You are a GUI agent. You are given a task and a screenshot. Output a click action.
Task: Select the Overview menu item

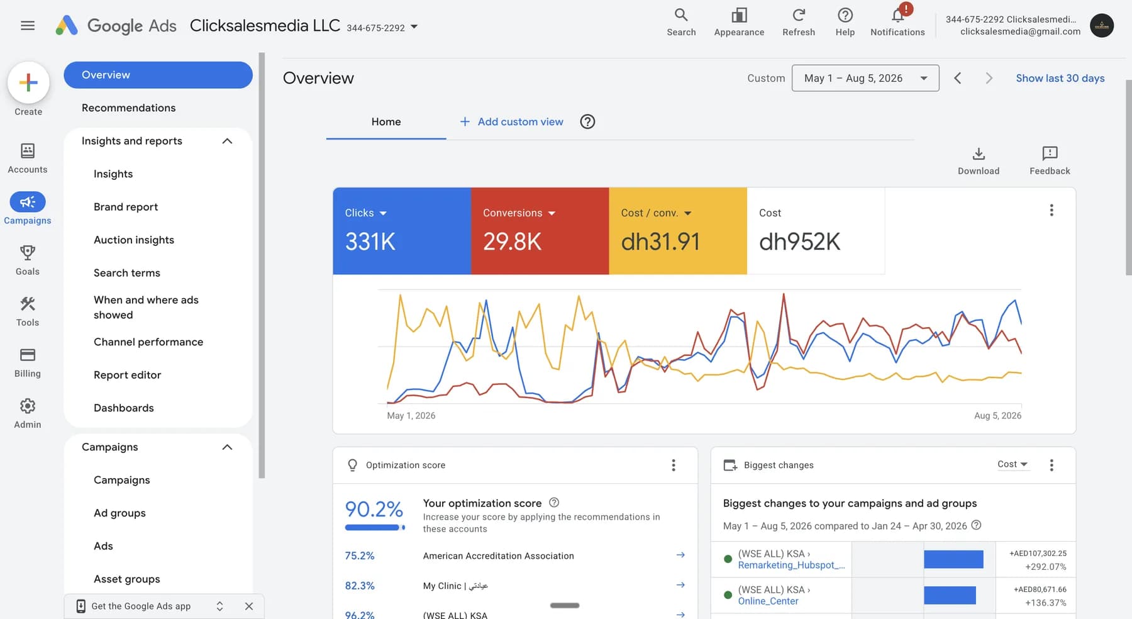click(158, 75)
